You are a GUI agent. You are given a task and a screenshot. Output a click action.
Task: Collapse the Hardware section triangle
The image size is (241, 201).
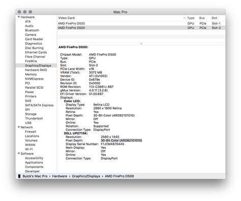[19, 17]
